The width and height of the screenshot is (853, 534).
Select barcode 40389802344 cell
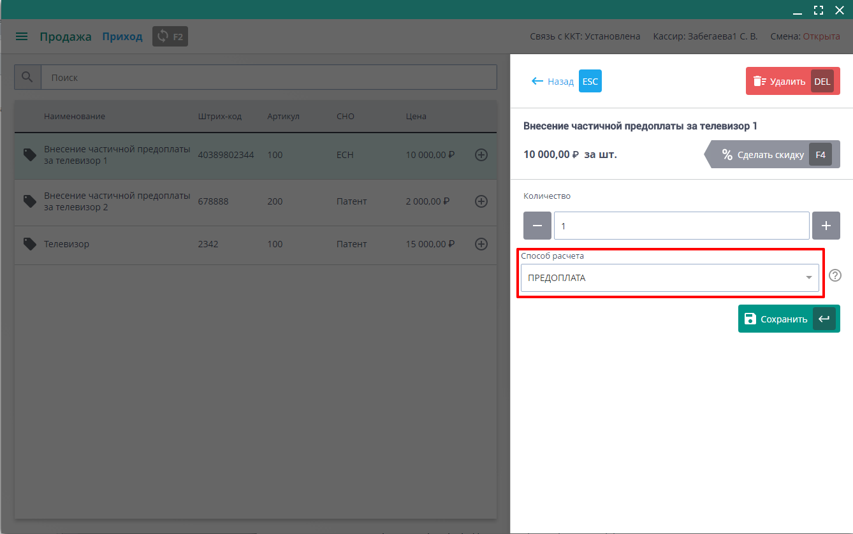point(226,155)
